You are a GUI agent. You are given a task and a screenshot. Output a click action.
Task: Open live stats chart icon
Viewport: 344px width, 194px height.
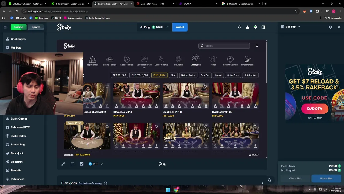82,164
